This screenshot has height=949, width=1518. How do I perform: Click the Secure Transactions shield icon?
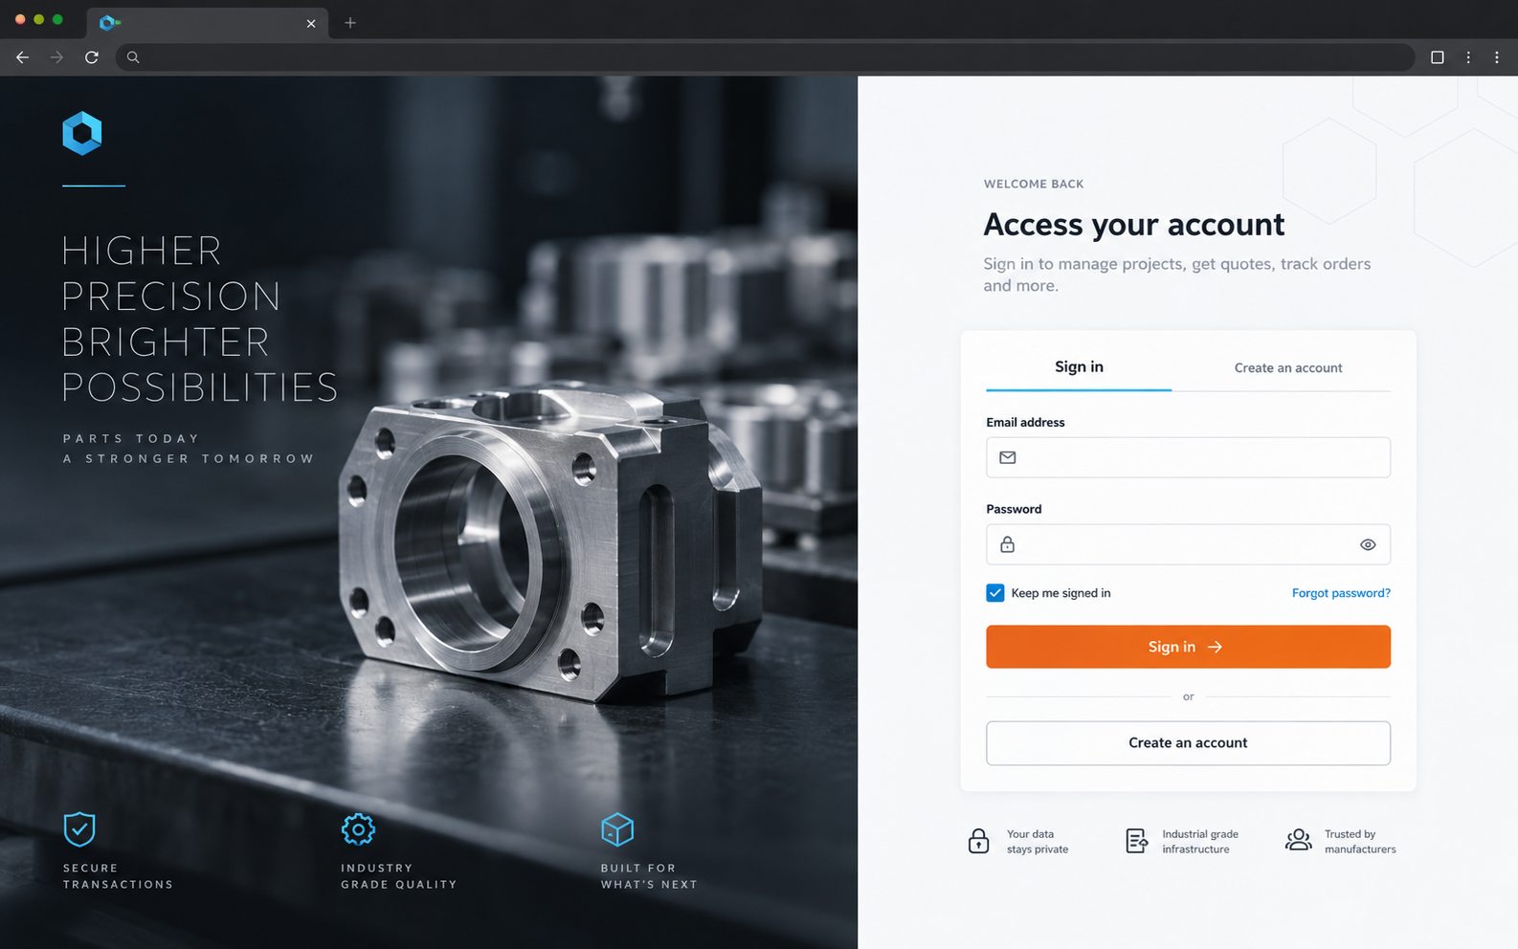coord(79,829)
